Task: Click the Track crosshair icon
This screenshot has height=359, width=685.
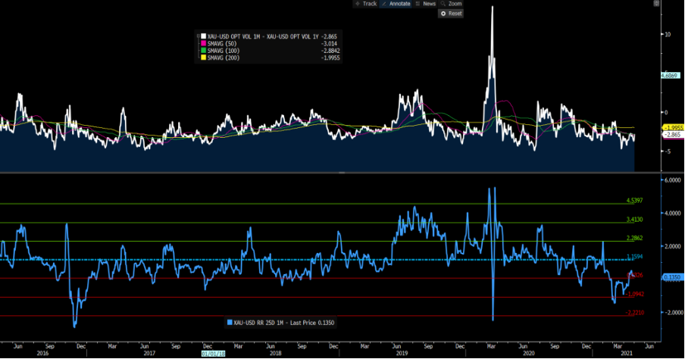Action: pyautogui.click(x=358, y=4)
